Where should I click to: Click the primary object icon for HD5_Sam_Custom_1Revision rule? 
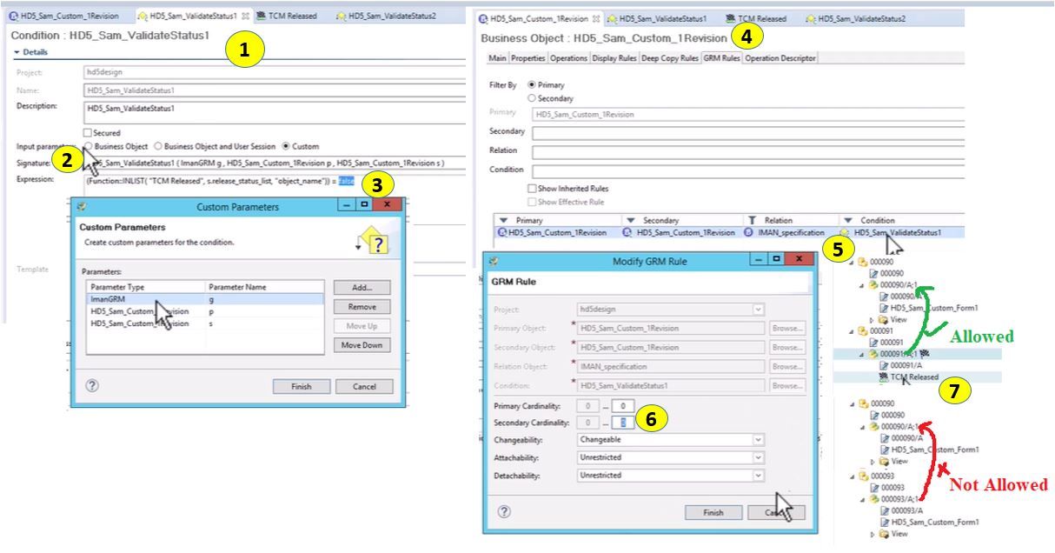(501, 232)
